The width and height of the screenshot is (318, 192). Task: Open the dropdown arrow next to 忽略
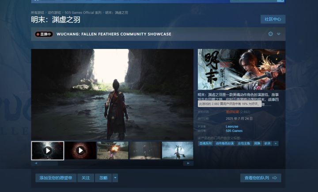pyautogui.click(x=115, y=178)
